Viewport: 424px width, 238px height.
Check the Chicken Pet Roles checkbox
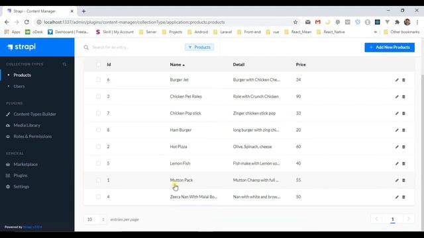click(x=98, y=97)
